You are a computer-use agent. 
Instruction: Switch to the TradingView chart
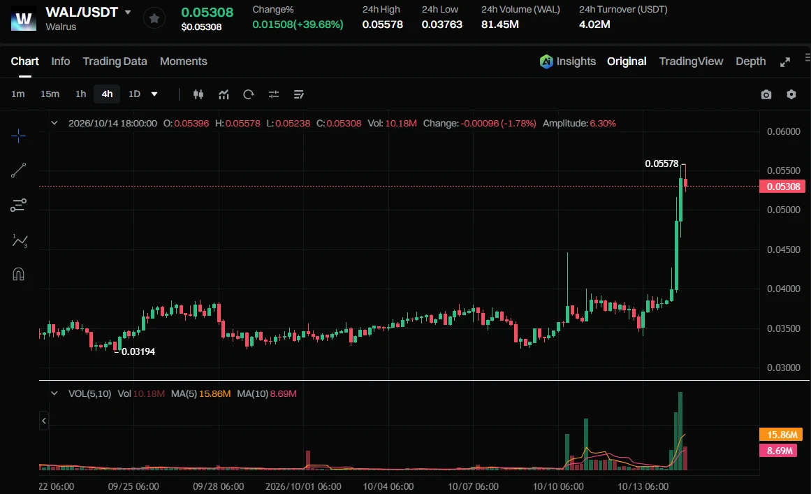pyautogui.click(x=691, y=61)
